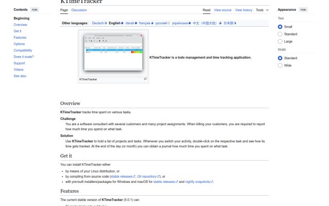Viewport: 329px width, 206px height.
Task: Switch to the Discussion tab
Action: tap(79, 10)
